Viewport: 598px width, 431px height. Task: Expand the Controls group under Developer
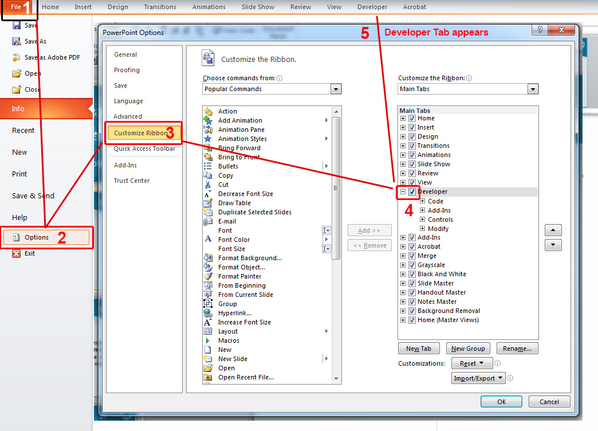tap(422, 219)
